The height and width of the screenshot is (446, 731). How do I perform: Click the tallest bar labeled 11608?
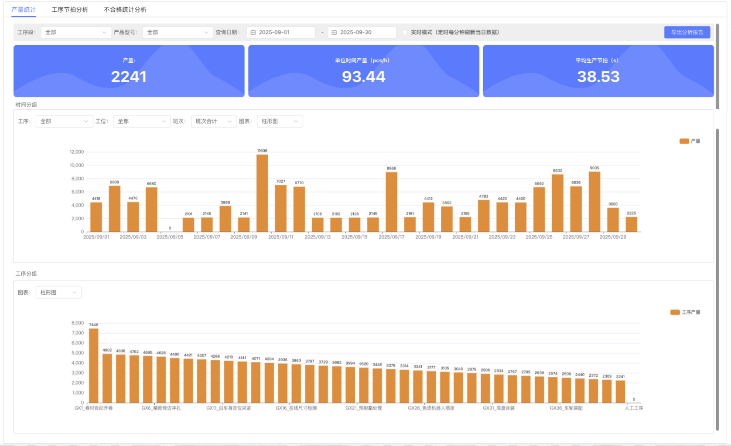262,193
